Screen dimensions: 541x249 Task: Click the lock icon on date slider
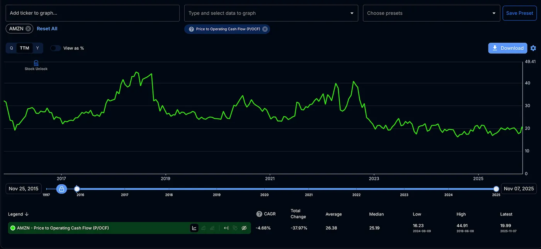point(61,189)
